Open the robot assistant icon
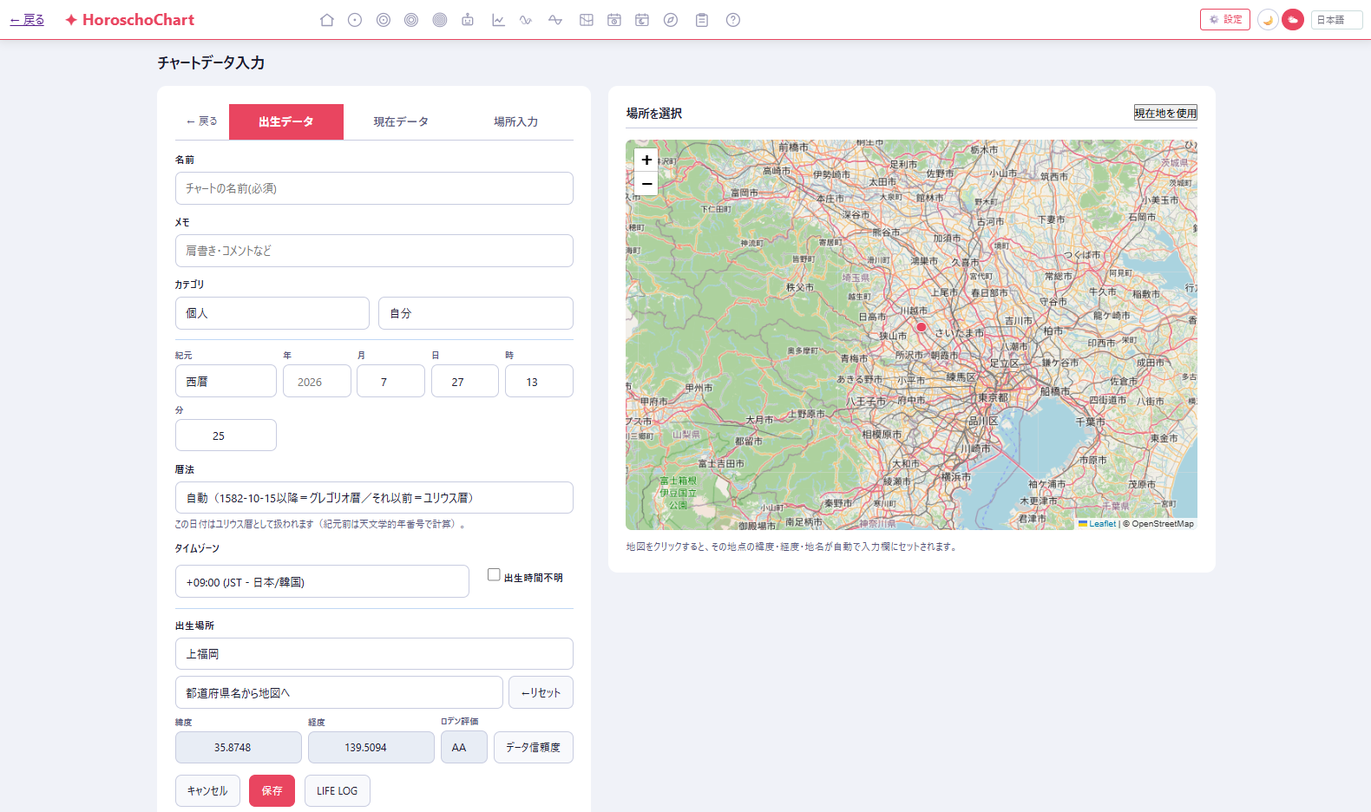Viewport: 1371px width, 812px height. [x=468, y=20]
